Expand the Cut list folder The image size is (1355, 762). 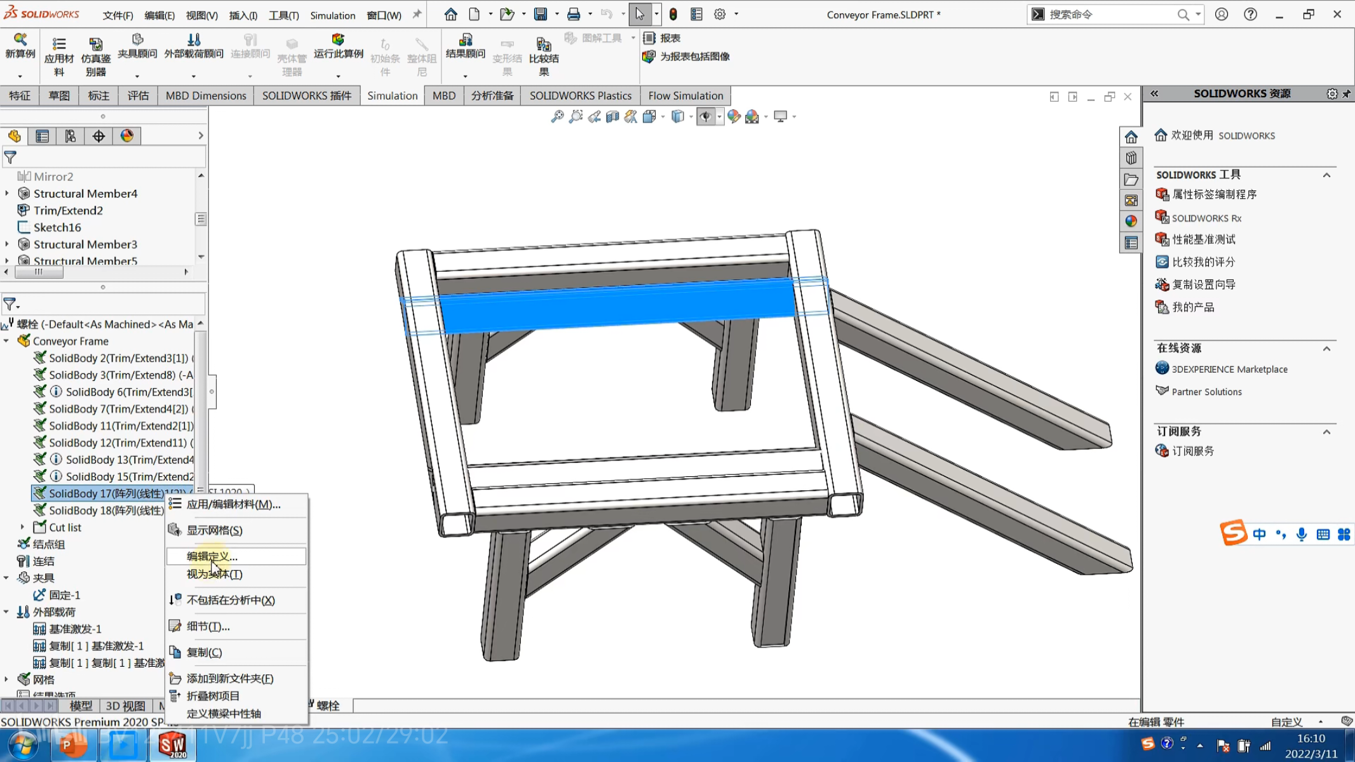pos(22,527)
